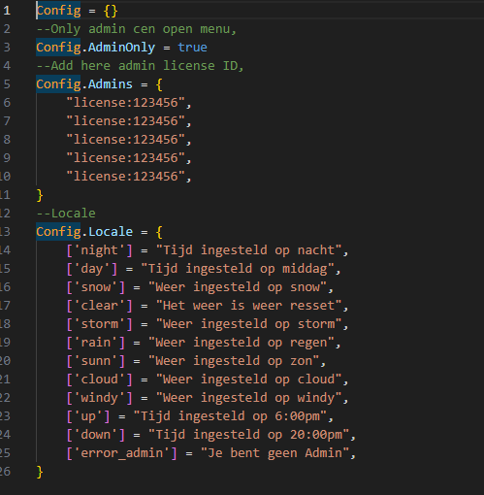
Task: Click the ['windy'] key
Action: click(x=99, y=398)
